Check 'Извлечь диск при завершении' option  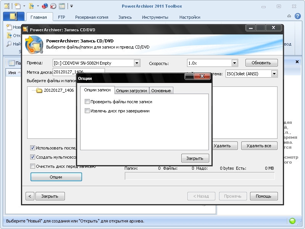click(x=87, y=111)
